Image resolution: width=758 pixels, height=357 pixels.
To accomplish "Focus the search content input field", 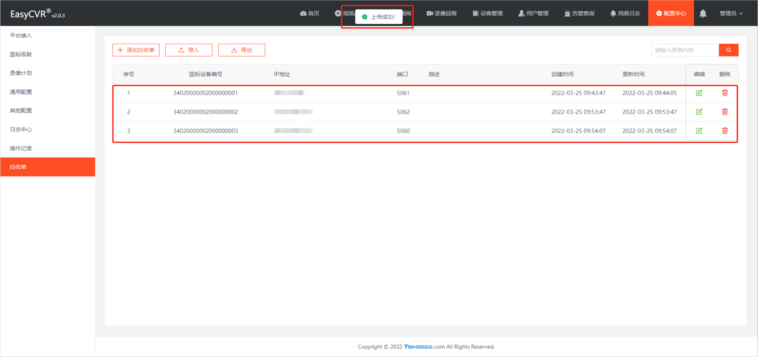I will [685, 50].
